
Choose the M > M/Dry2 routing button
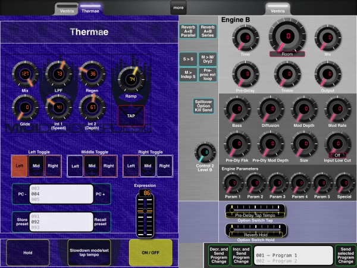[x=208, y=59]
